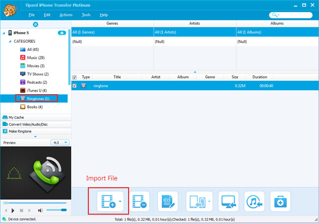Select the Books (4) category
This screenshot has width=319, height=223.
pyautogui.click(x=31, y=107)
